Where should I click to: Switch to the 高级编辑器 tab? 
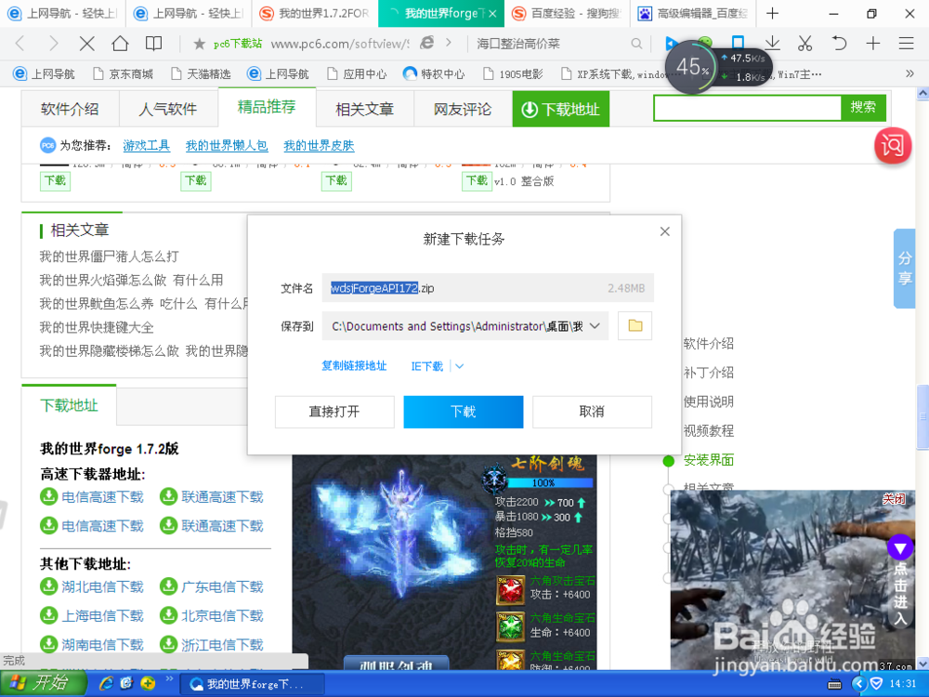[x=693, y=13]
